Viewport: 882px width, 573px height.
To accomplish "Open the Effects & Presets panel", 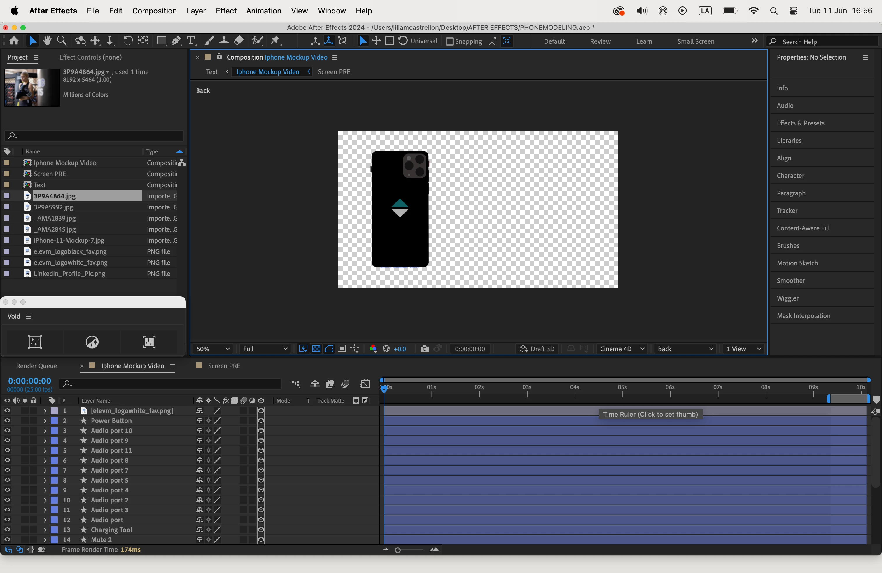I will point(800,123).
